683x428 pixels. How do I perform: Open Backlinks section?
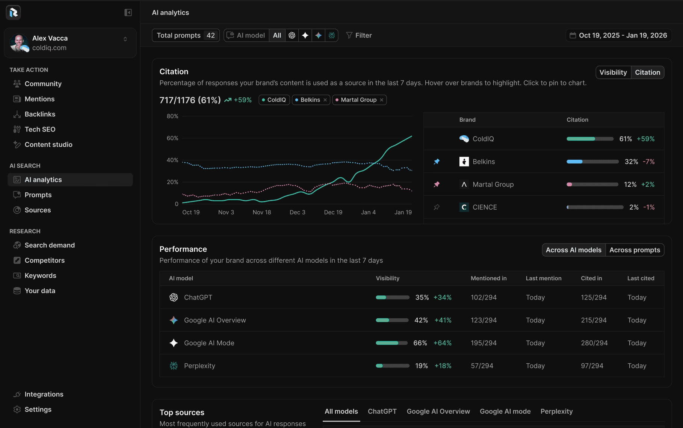click(x=70, y=114)
